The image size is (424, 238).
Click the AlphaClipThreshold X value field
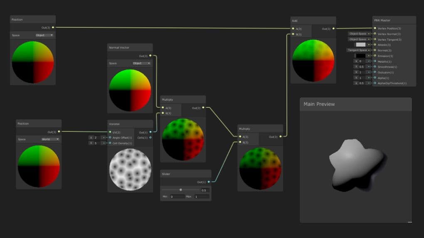tap(362, 83)
